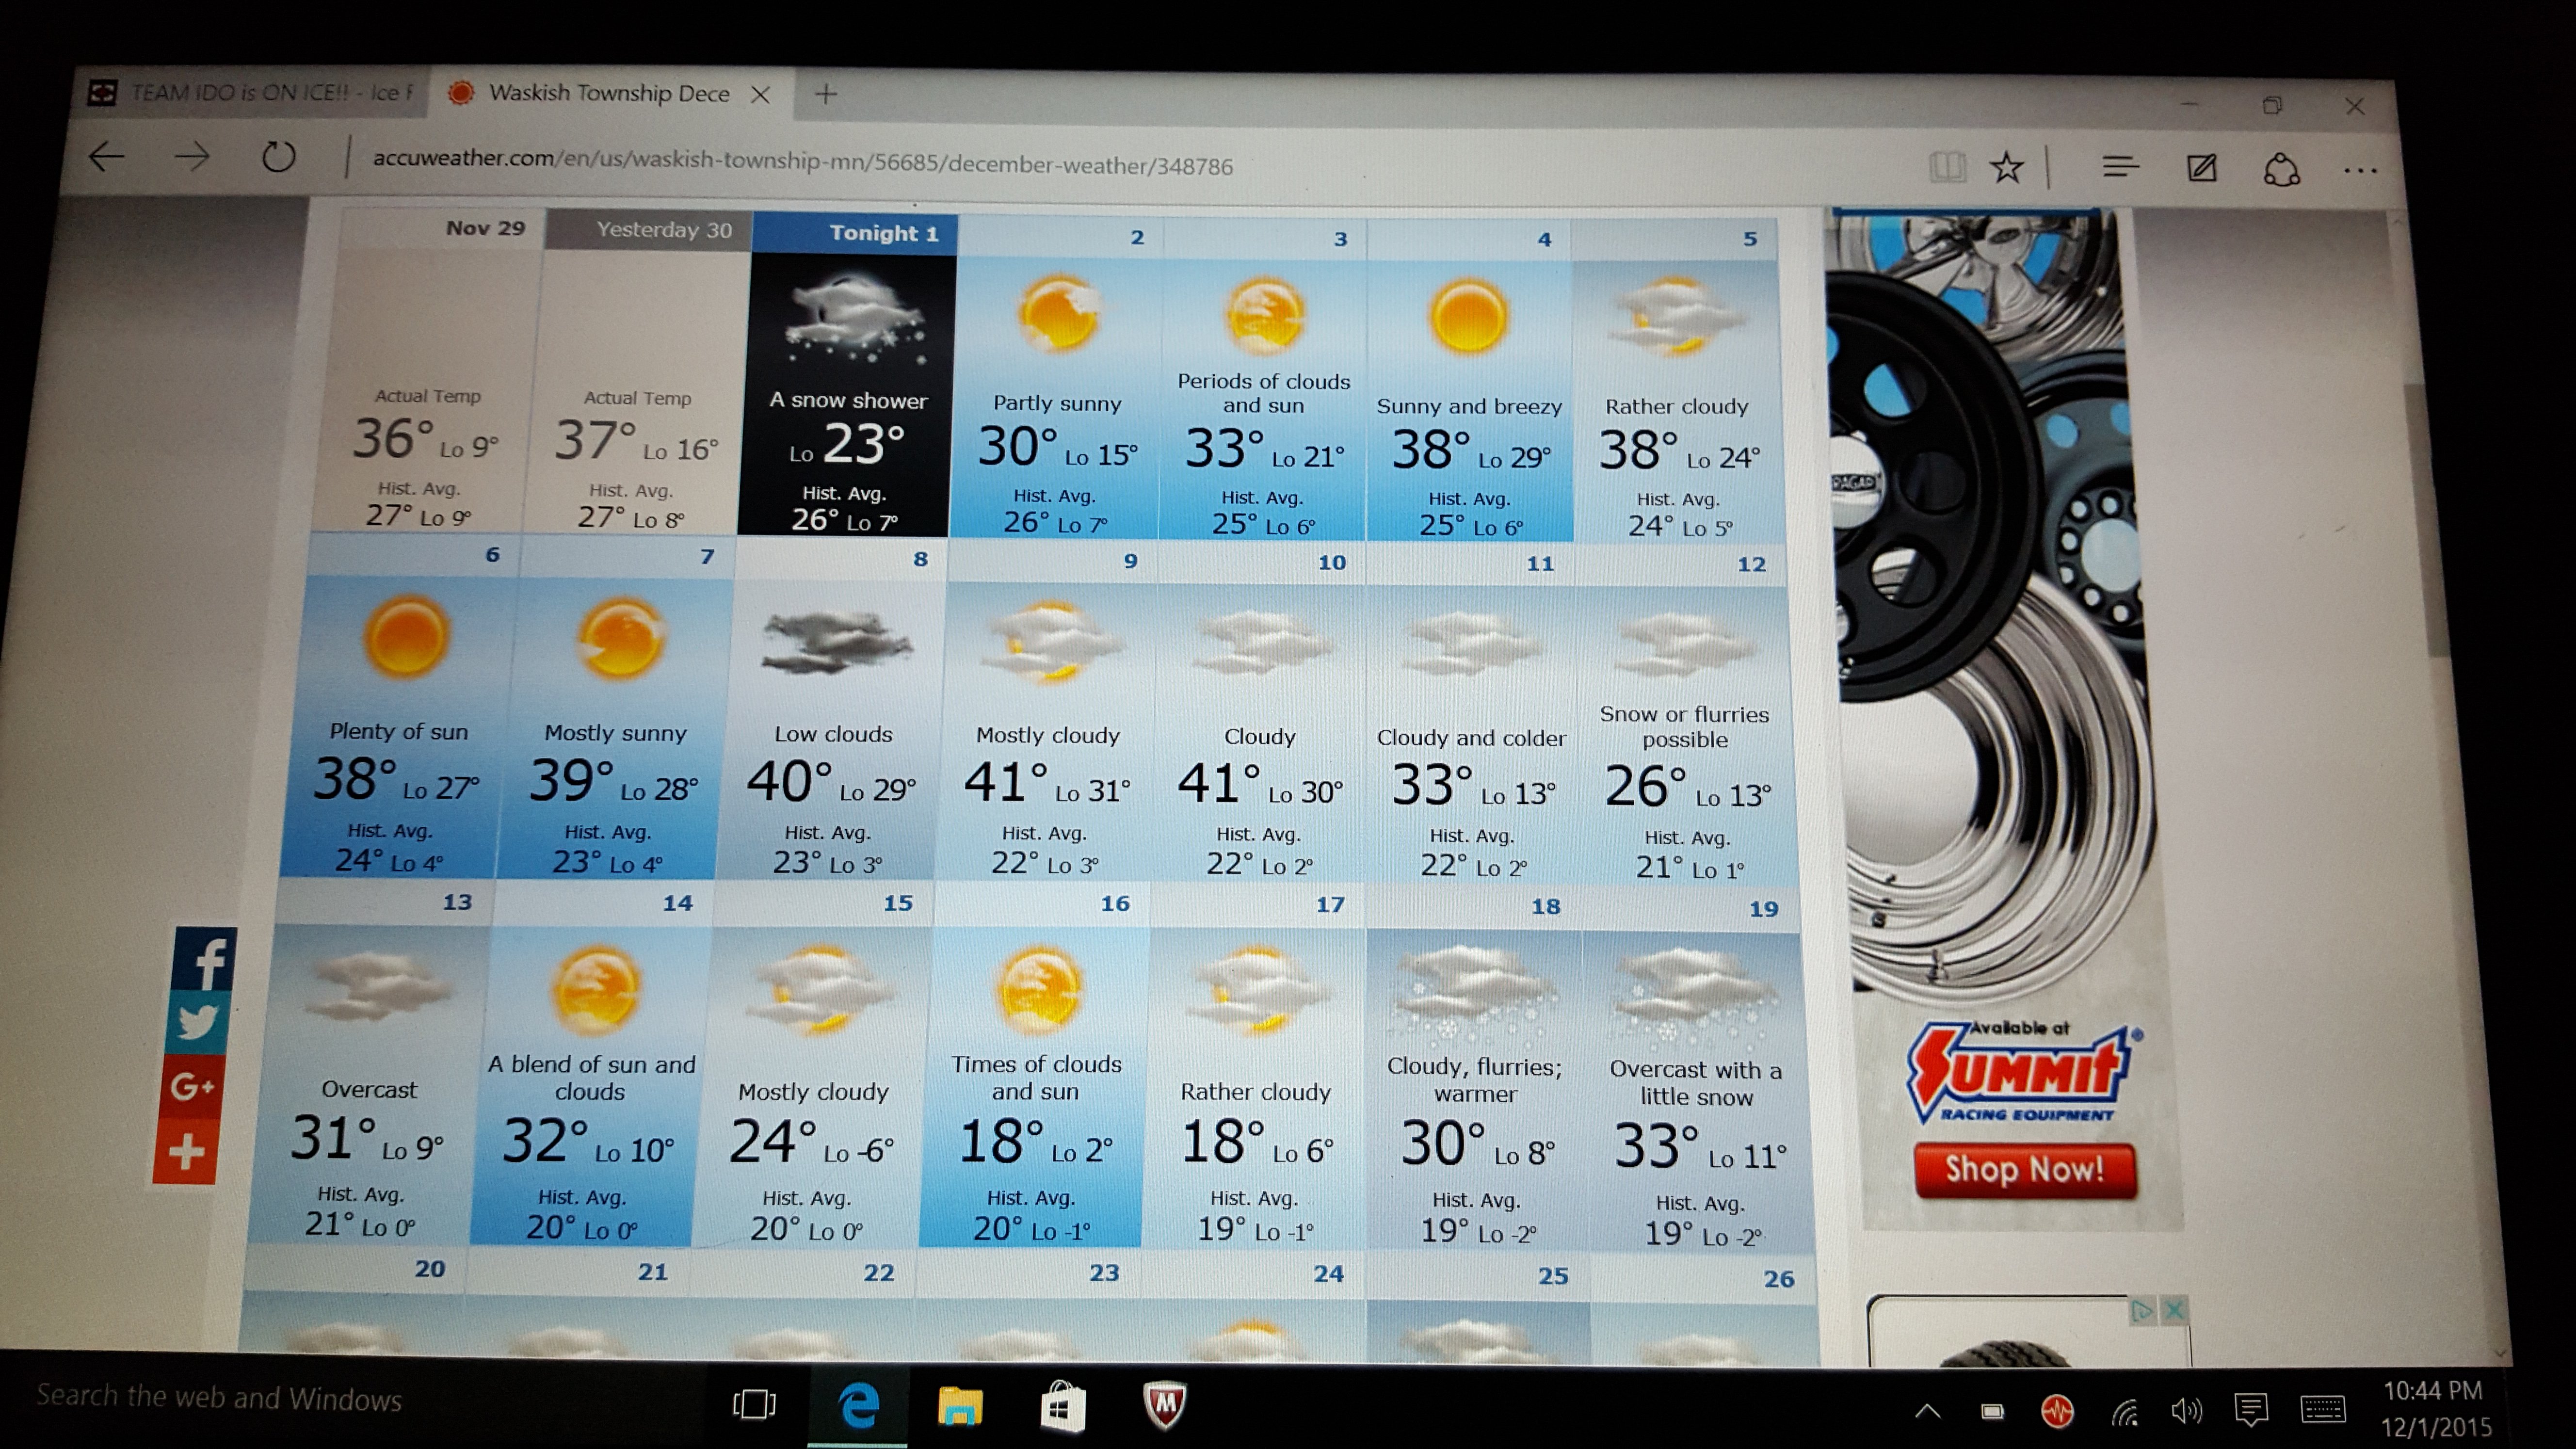The height and width of the screenshot is (1449, 2576).
Task: Open the Tonight 1 snow shower forecast
Action: coord(849,375)
